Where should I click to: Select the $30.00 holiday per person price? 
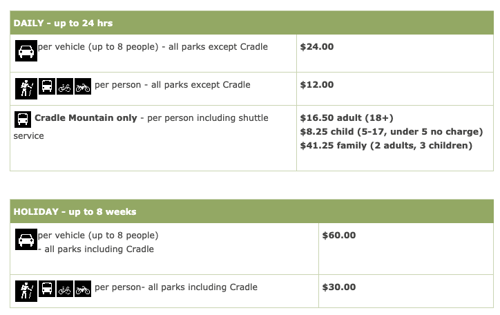click(338, 287)
